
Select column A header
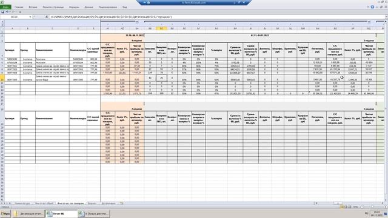coord(12,28)
